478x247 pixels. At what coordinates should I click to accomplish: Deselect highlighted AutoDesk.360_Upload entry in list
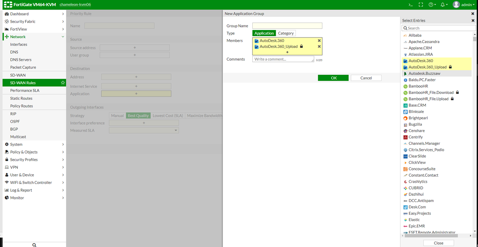(x=436, y=67)
